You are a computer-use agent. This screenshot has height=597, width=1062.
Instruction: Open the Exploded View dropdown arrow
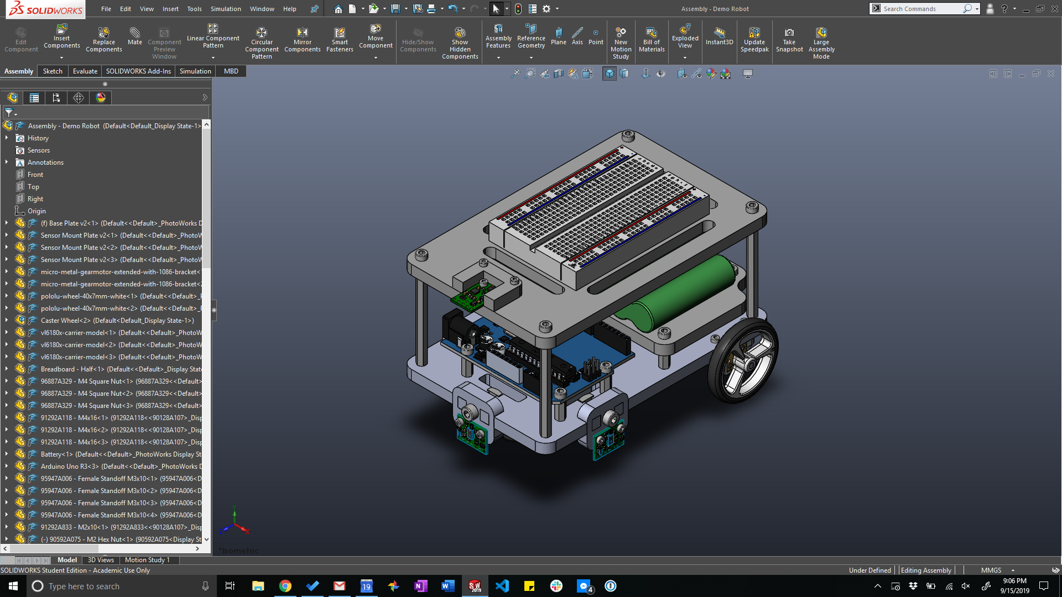[685, 57]
